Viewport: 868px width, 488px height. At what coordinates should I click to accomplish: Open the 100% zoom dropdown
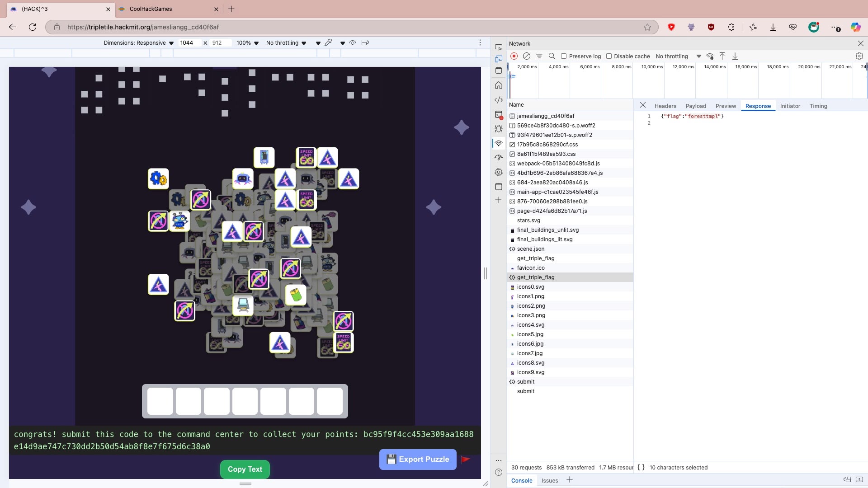[247, 43]
